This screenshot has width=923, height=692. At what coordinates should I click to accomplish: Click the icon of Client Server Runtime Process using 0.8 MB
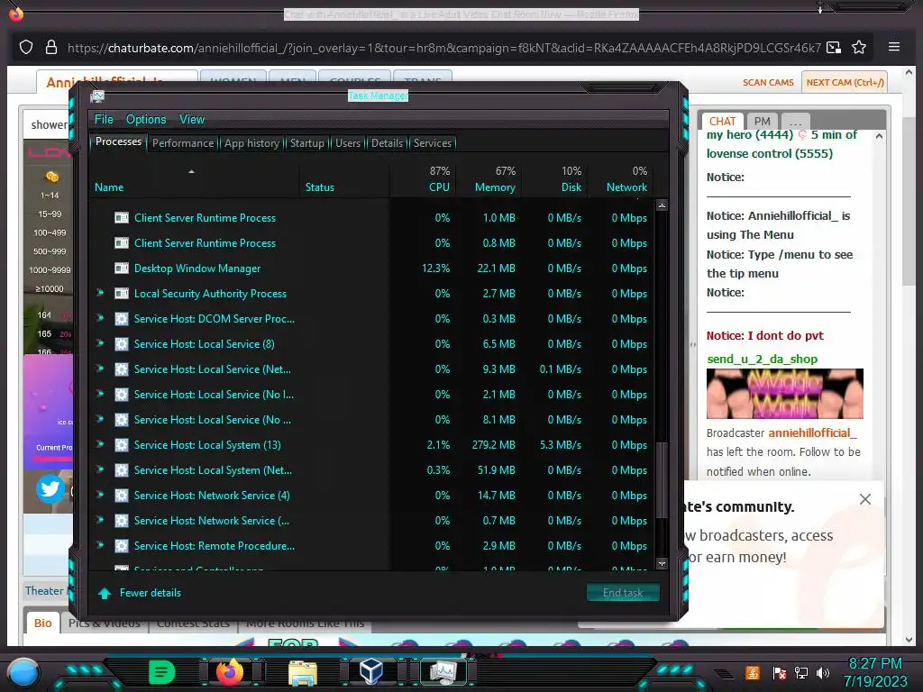122,243
